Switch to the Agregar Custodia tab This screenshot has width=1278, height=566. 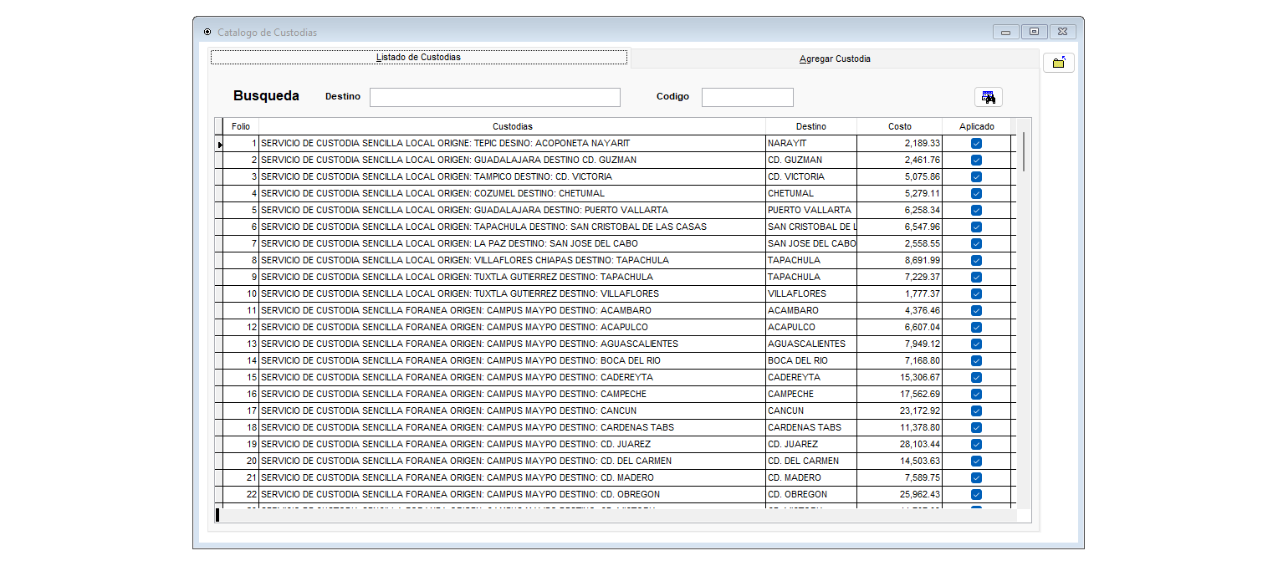834,59
